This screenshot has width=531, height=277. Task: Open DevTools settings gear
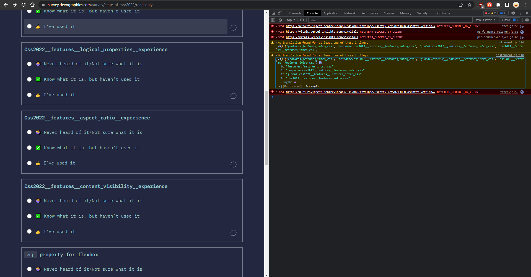[513, 13]
